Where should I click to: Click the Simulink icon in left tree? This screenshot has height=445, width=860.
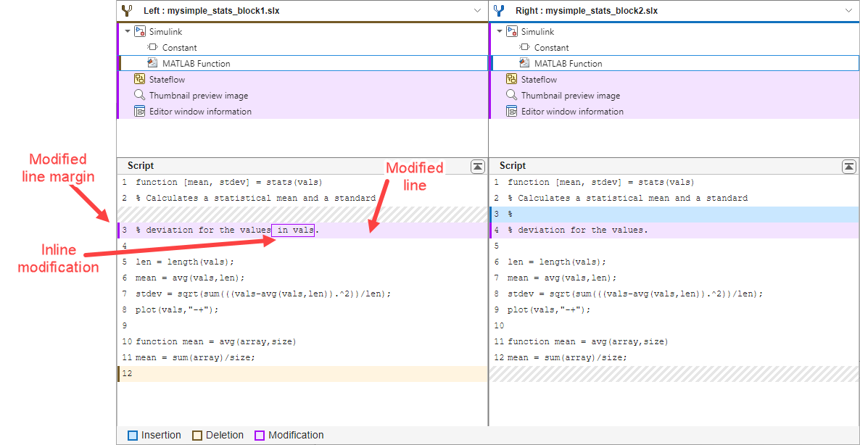pyautogui.click(x=140, y=32)
